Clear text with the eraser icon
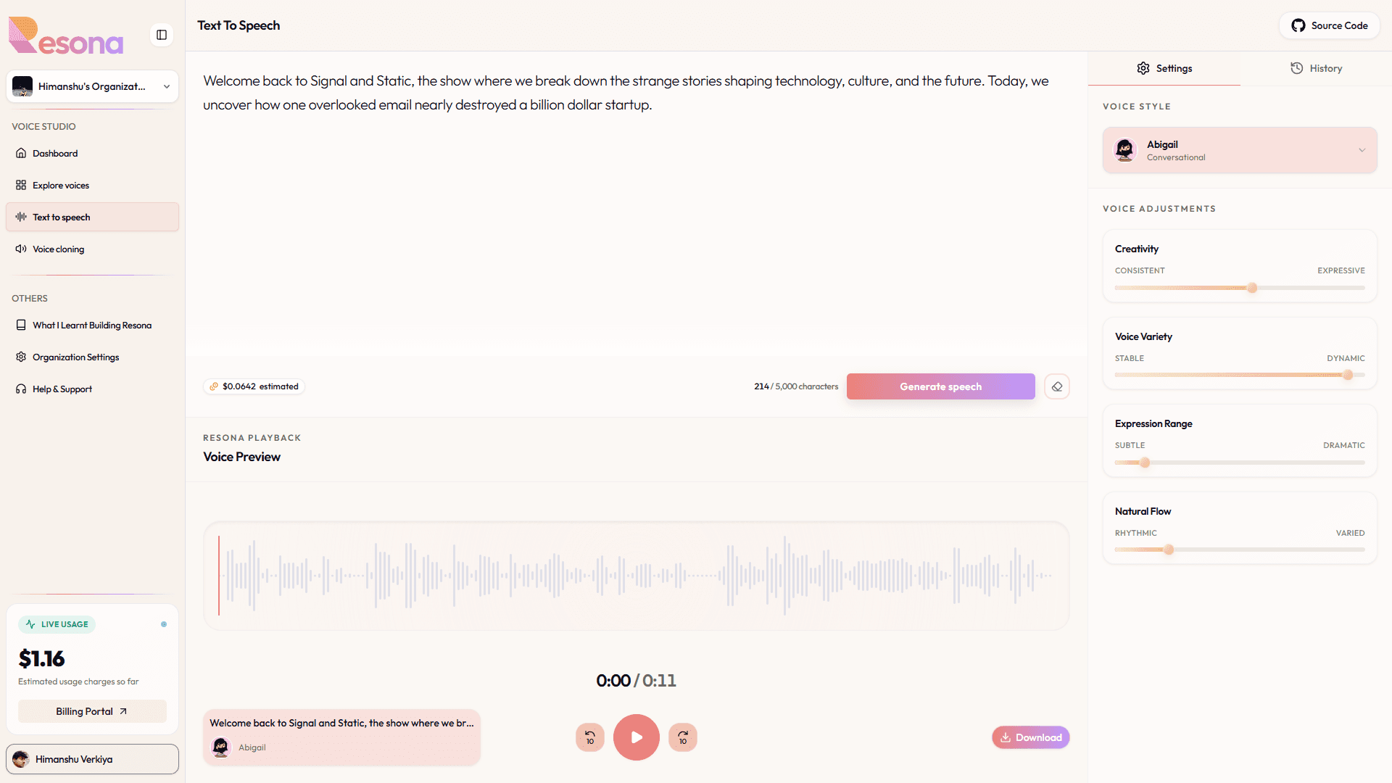This screenshot has width=1392, height=783. coord(1057,386)
